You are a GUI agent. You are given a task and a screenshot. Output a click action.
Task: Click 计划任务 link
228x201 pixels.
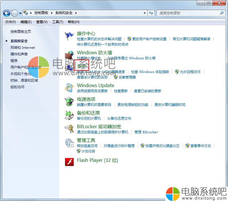pos(88,151)
